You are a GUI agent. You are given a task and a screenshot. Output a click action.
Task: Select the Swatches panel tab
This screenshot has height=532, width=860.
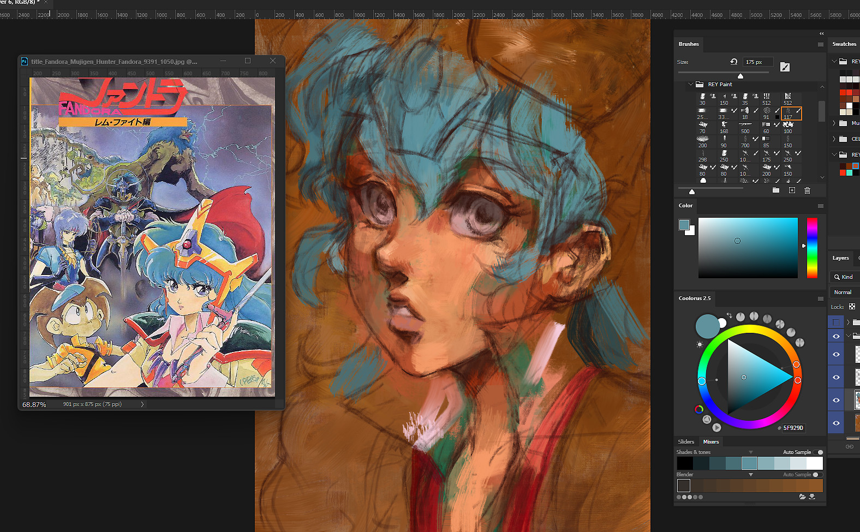pos(844,44)
